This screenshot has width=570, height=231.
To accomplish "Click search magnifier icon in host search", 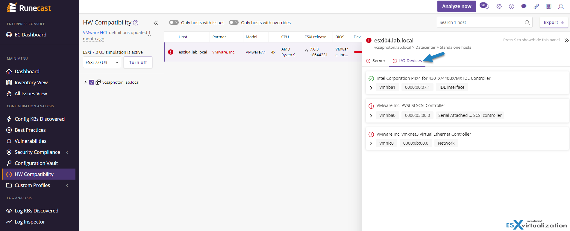I will click(x=527, y=22).
